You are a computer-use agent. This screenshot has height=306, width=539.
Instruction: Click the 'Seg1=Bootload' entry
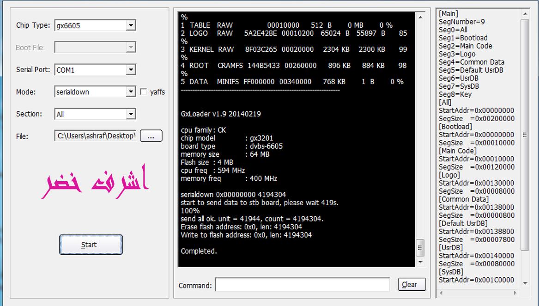coord(463,38)
